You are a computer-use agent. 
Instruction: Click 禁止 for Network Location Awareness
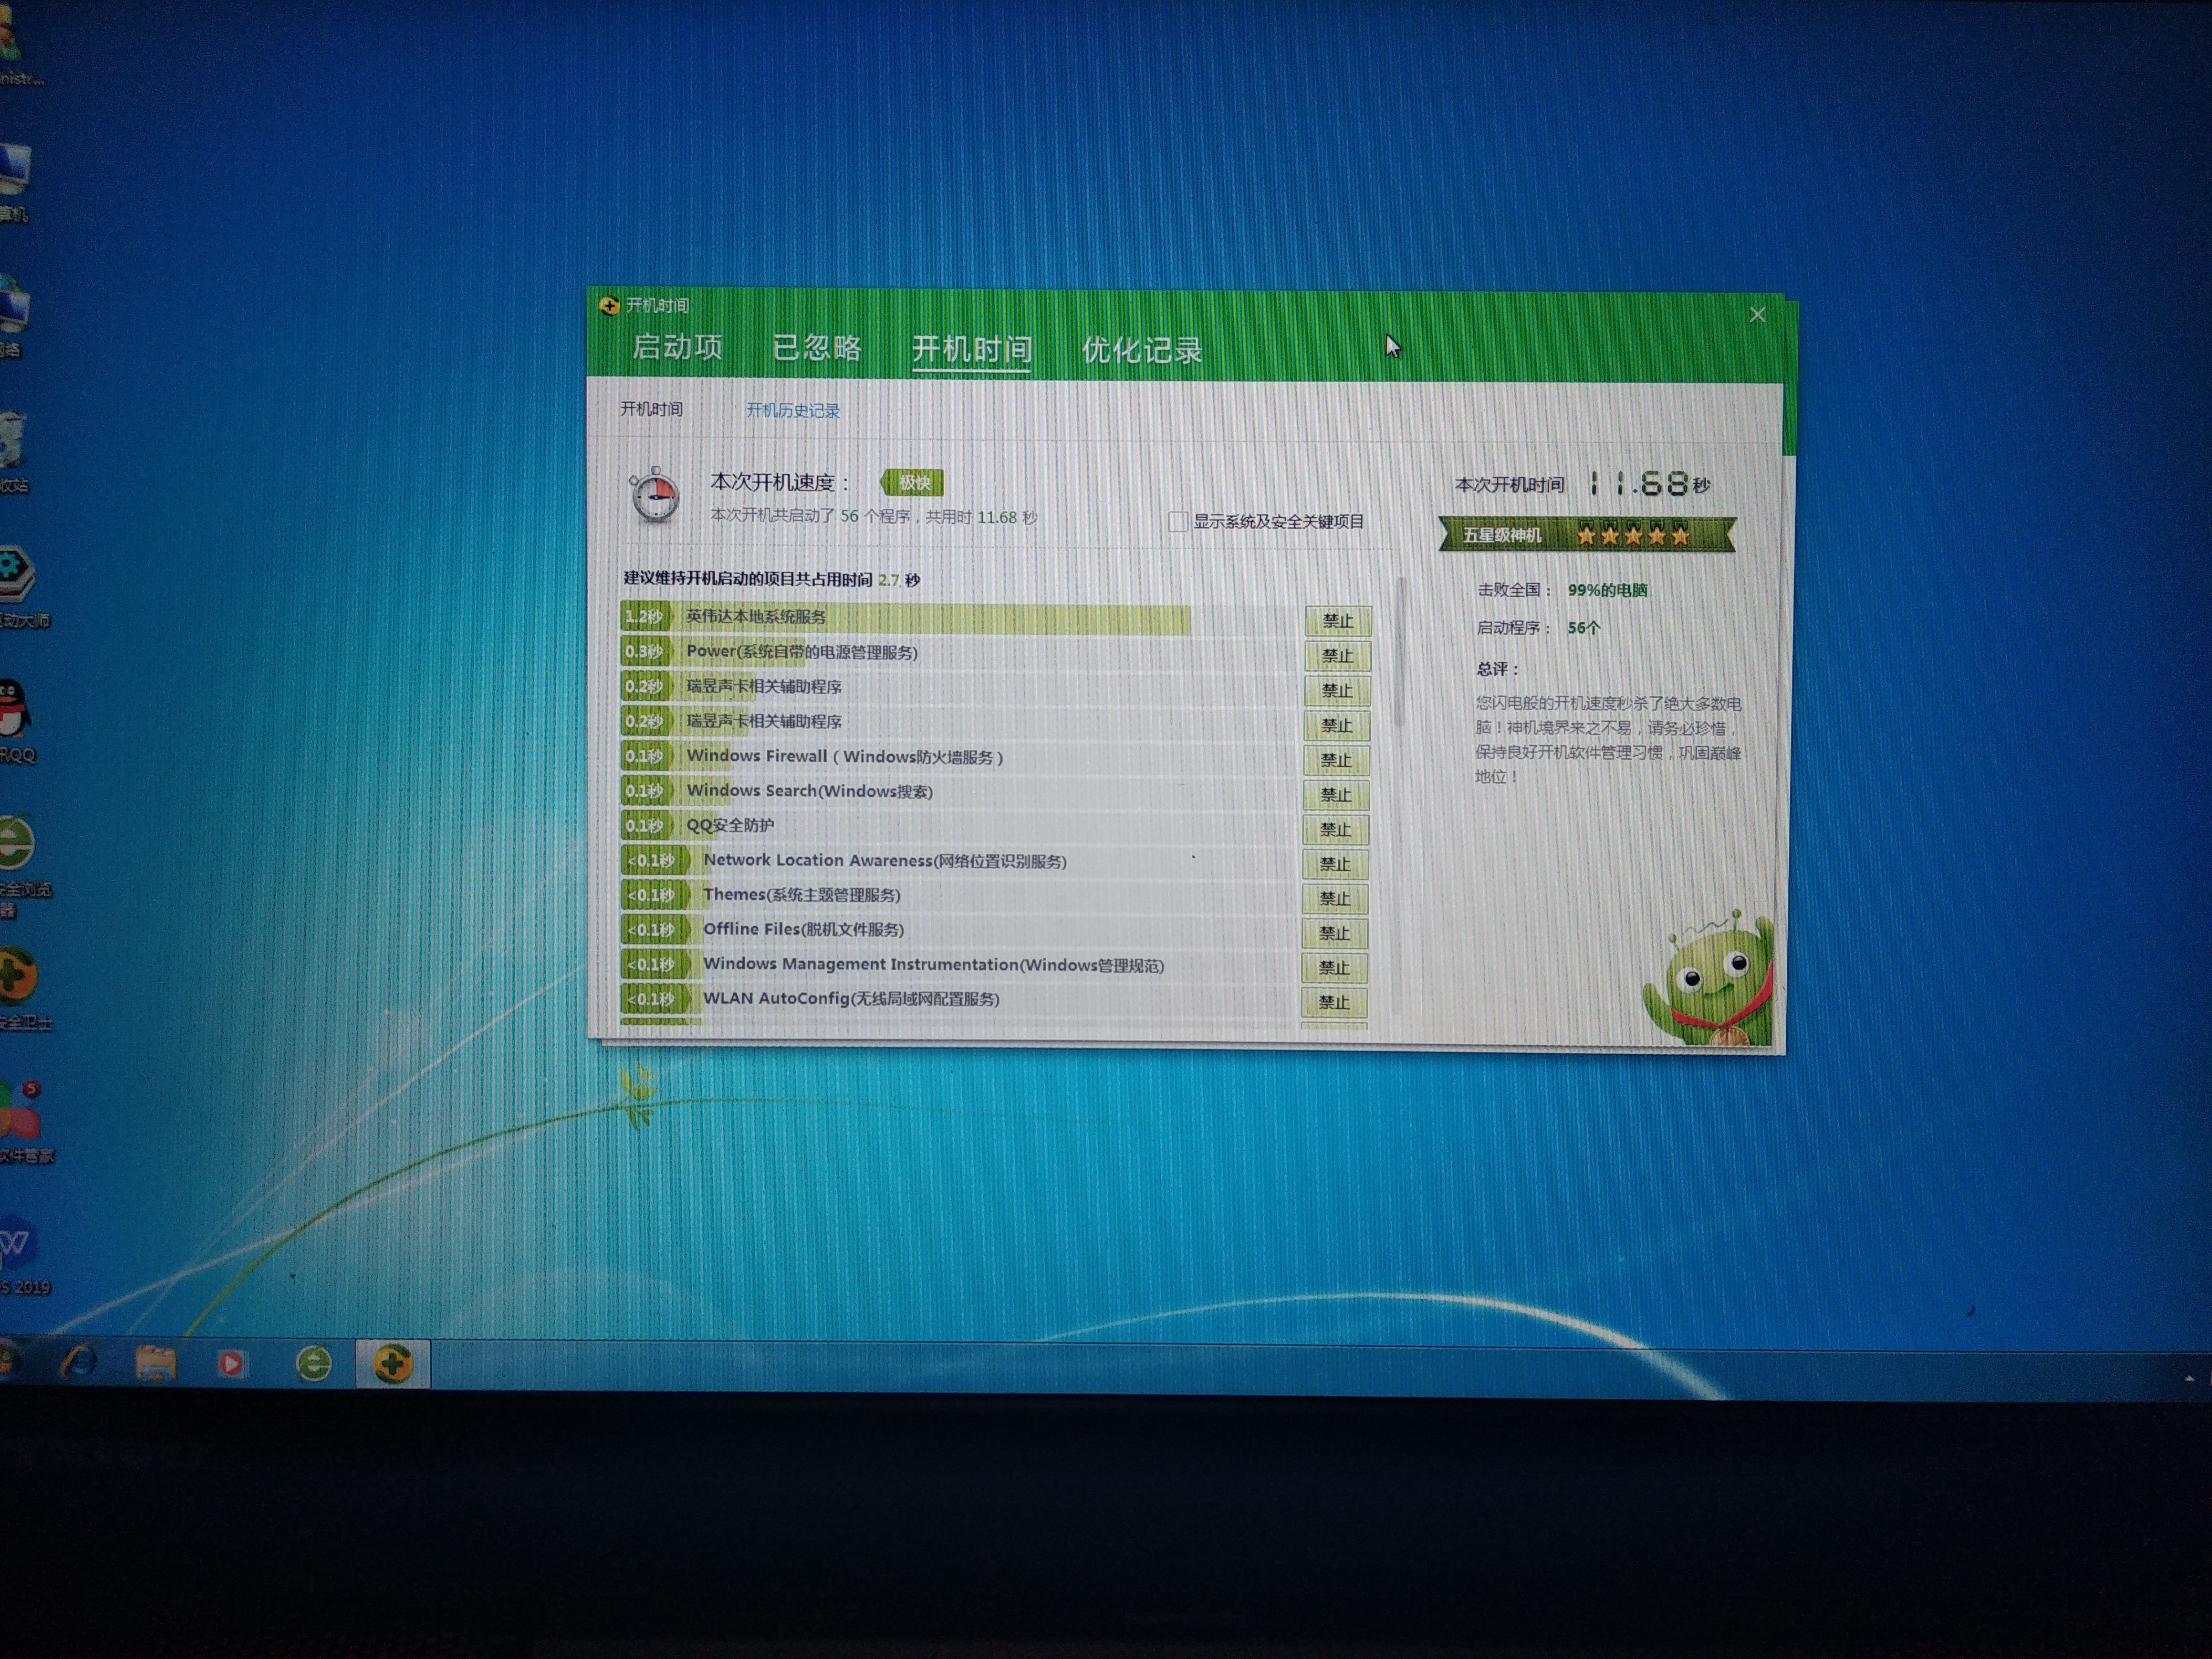tap(1335, 864)
